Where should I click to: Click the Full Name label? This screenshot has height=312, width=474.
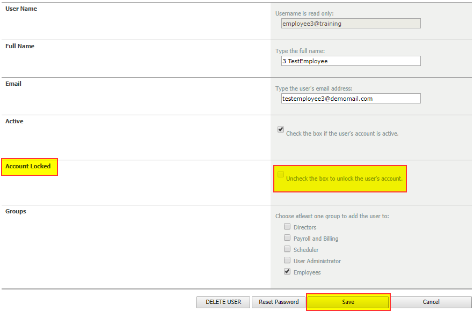[x=19, y=46]
